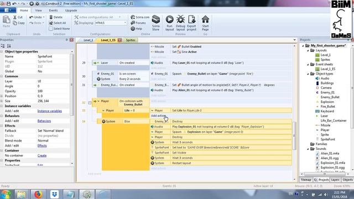Close the Properties panel
The image size is (354, 199).
71,40
